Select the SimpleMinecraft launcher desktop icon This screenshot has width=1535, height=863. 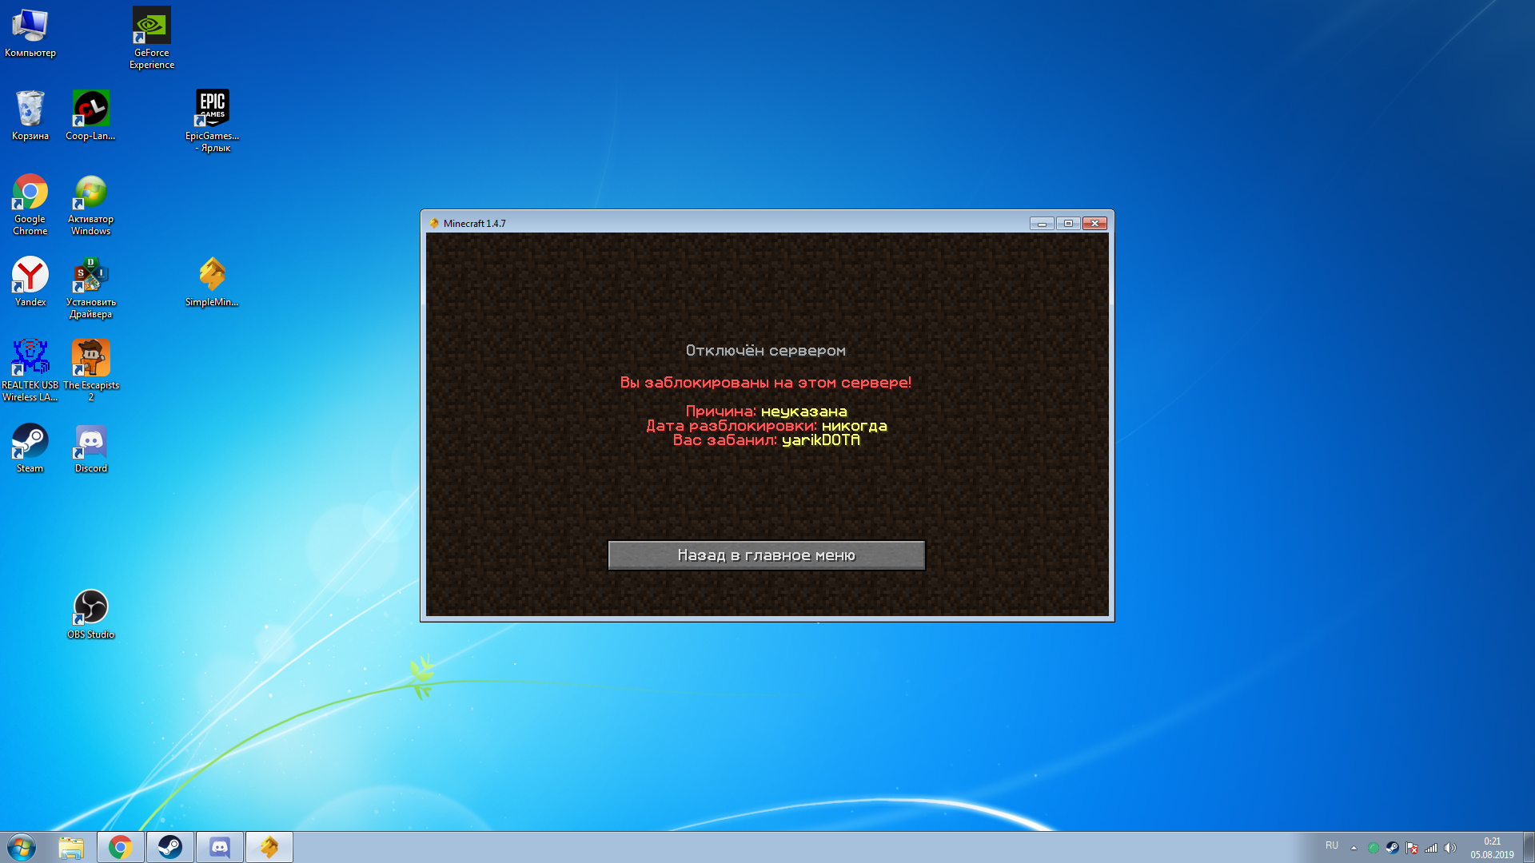click(212, 281)
